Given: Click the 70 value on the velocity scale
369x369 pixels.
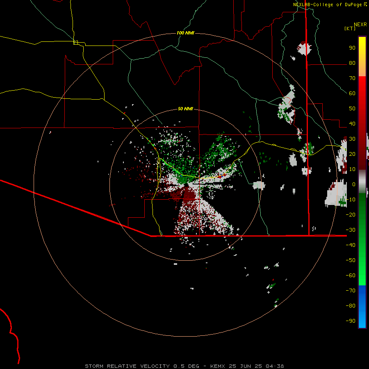Looking at the screenshot, I should click(352, 78).
